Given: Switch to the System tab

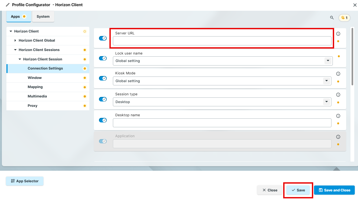Looking at the screenshot, I should 43,16.
